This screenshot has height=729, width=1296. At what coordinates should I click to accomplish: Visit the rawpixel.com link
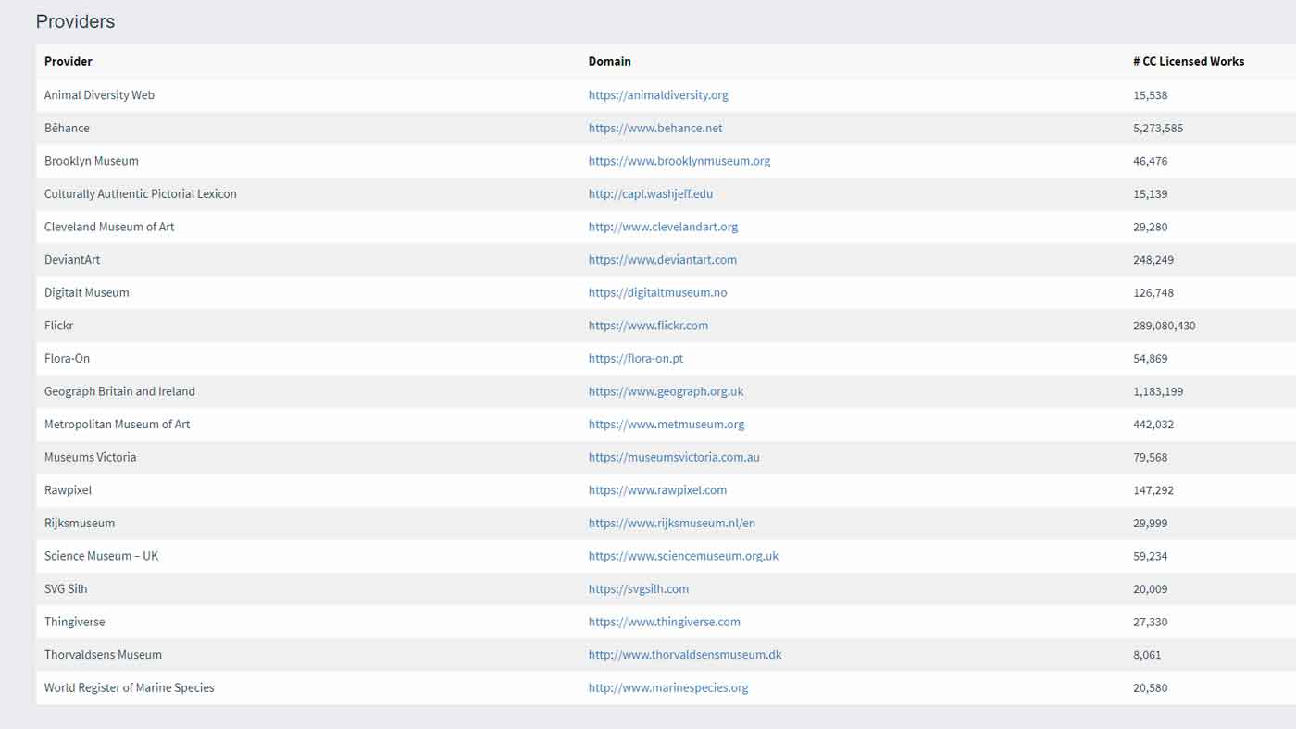[657, 490]
